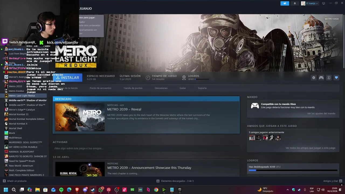Open the Soporte tab
The height and width of the screenshot is (194, 345).
(202, 88)
